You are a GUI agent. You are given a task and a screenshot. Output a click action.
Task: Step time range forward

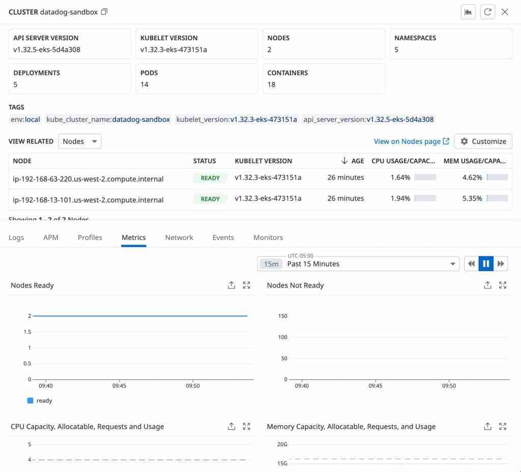501,263
